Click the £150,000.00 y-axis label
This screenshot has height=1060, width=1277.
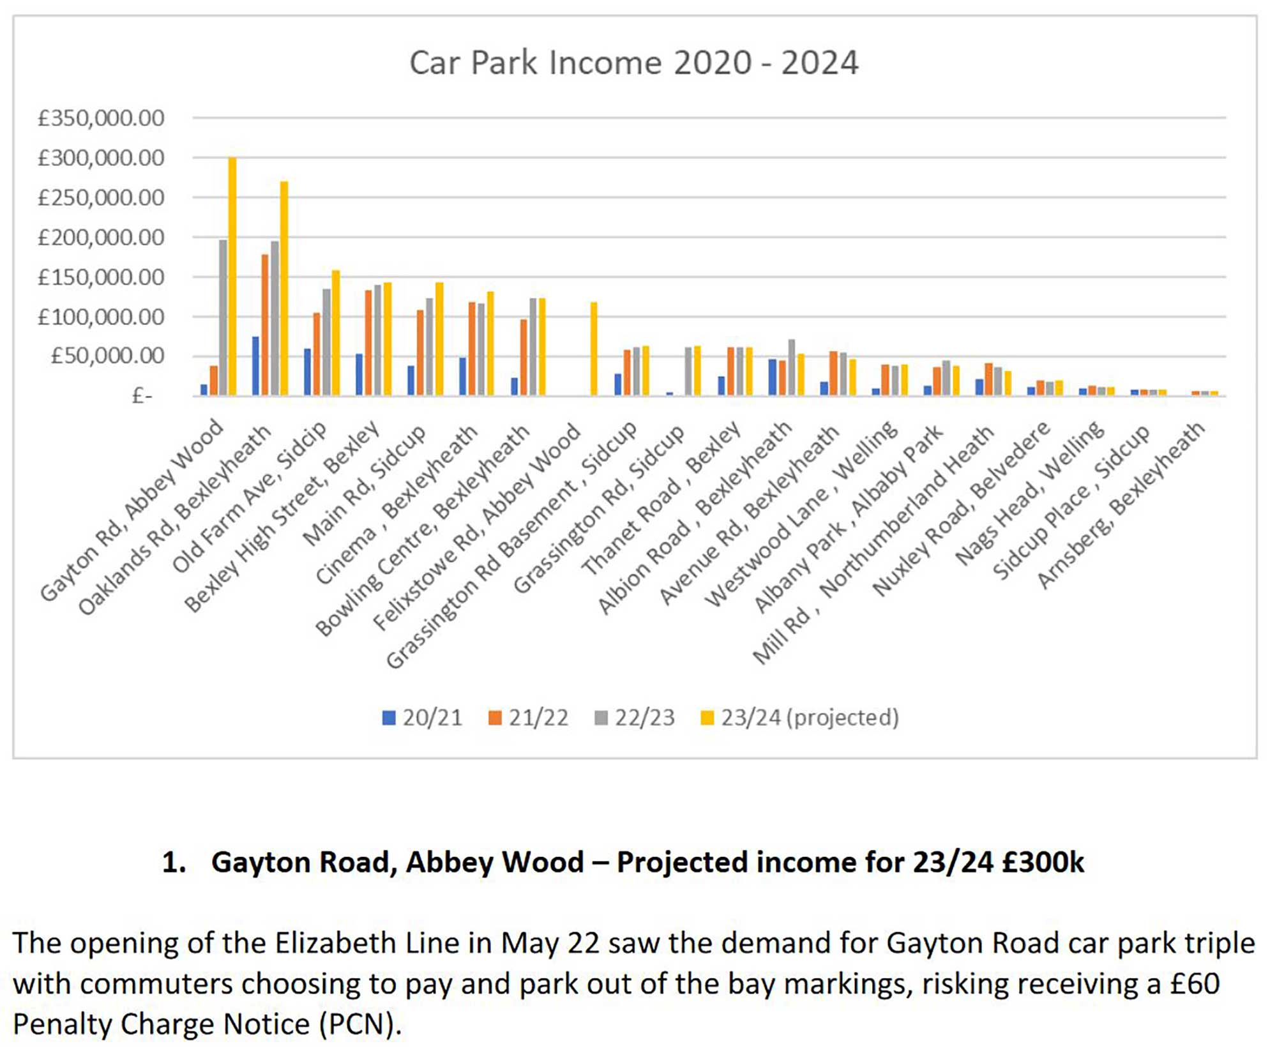click(101, 277)
